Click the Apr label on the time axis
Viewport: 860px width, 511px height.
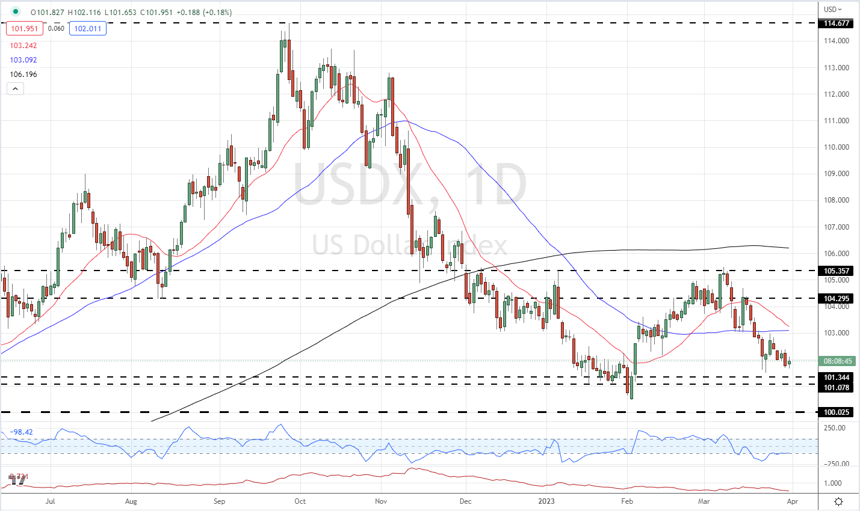[x=793, y=501]
